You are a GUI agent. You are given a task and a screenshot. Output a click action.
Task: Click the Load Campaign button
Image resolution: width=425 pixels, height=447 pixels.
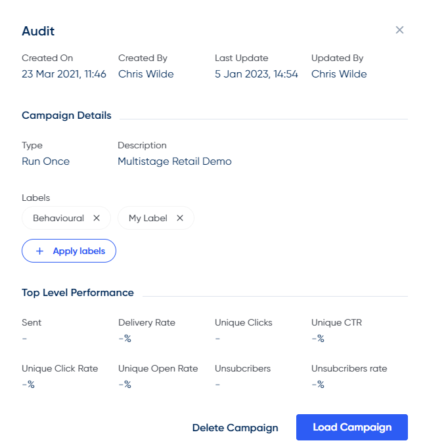[x=352, y=427]
